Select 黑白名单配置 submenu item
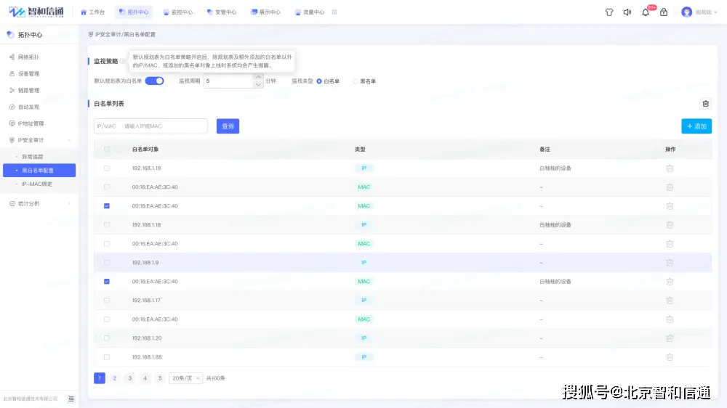Screen dimensions: 727x408 click(39, 171)
